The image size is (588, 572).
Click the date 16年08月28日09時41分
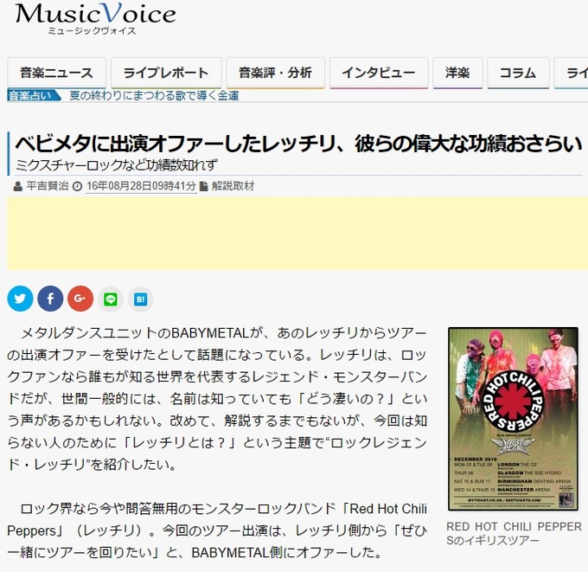[141, 186]
